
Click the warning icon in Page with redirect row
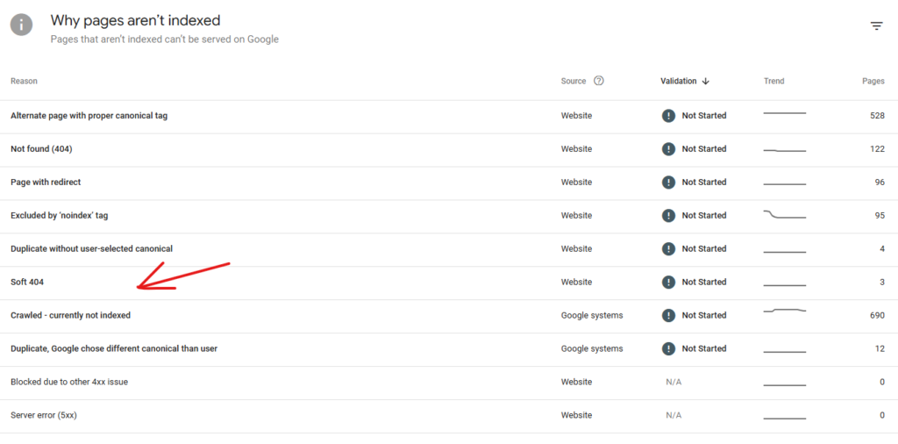click(668, 183)
